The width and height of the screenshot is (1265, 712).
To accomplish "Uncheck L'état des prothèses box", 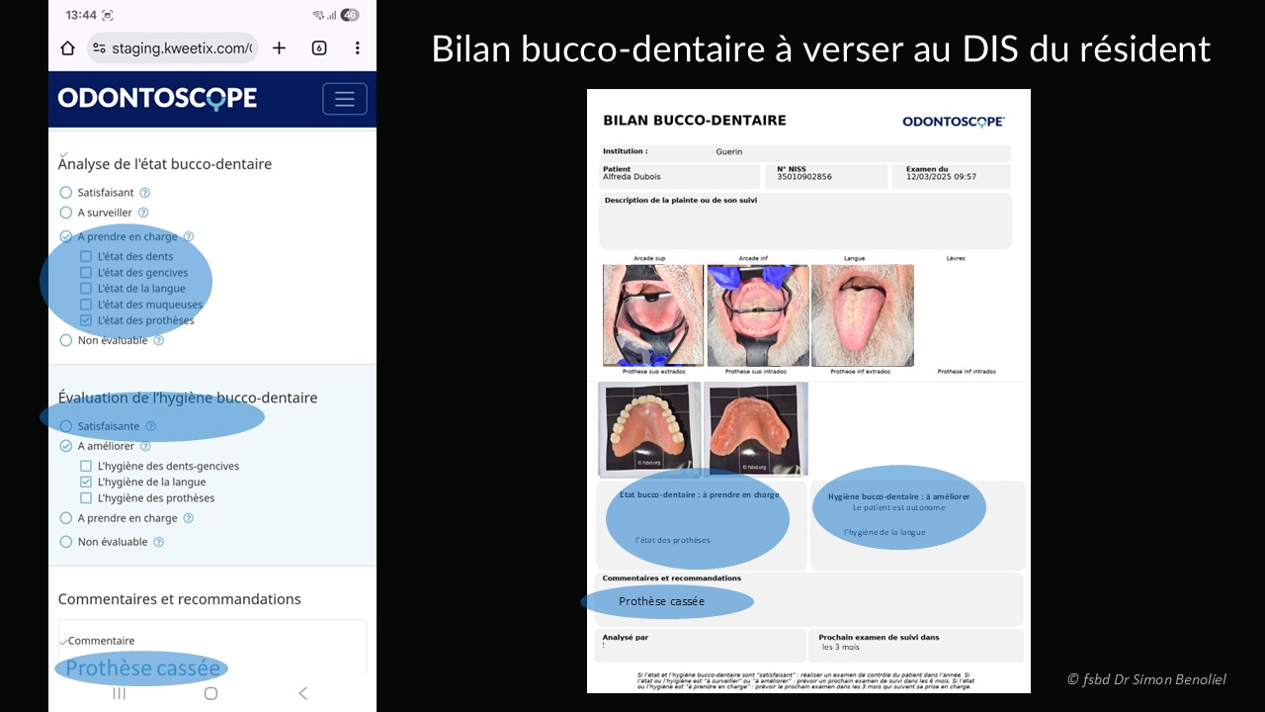I will click(86, 320).
